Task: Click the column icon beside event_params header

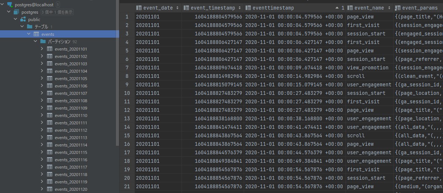Action: point(397,8)
